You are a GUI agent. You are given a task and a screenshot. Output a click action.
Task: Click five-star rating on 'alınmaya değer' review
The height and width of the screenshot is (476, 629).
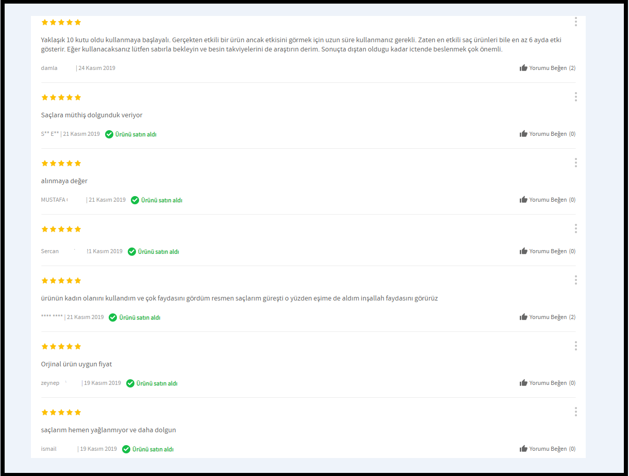[61, 163]
